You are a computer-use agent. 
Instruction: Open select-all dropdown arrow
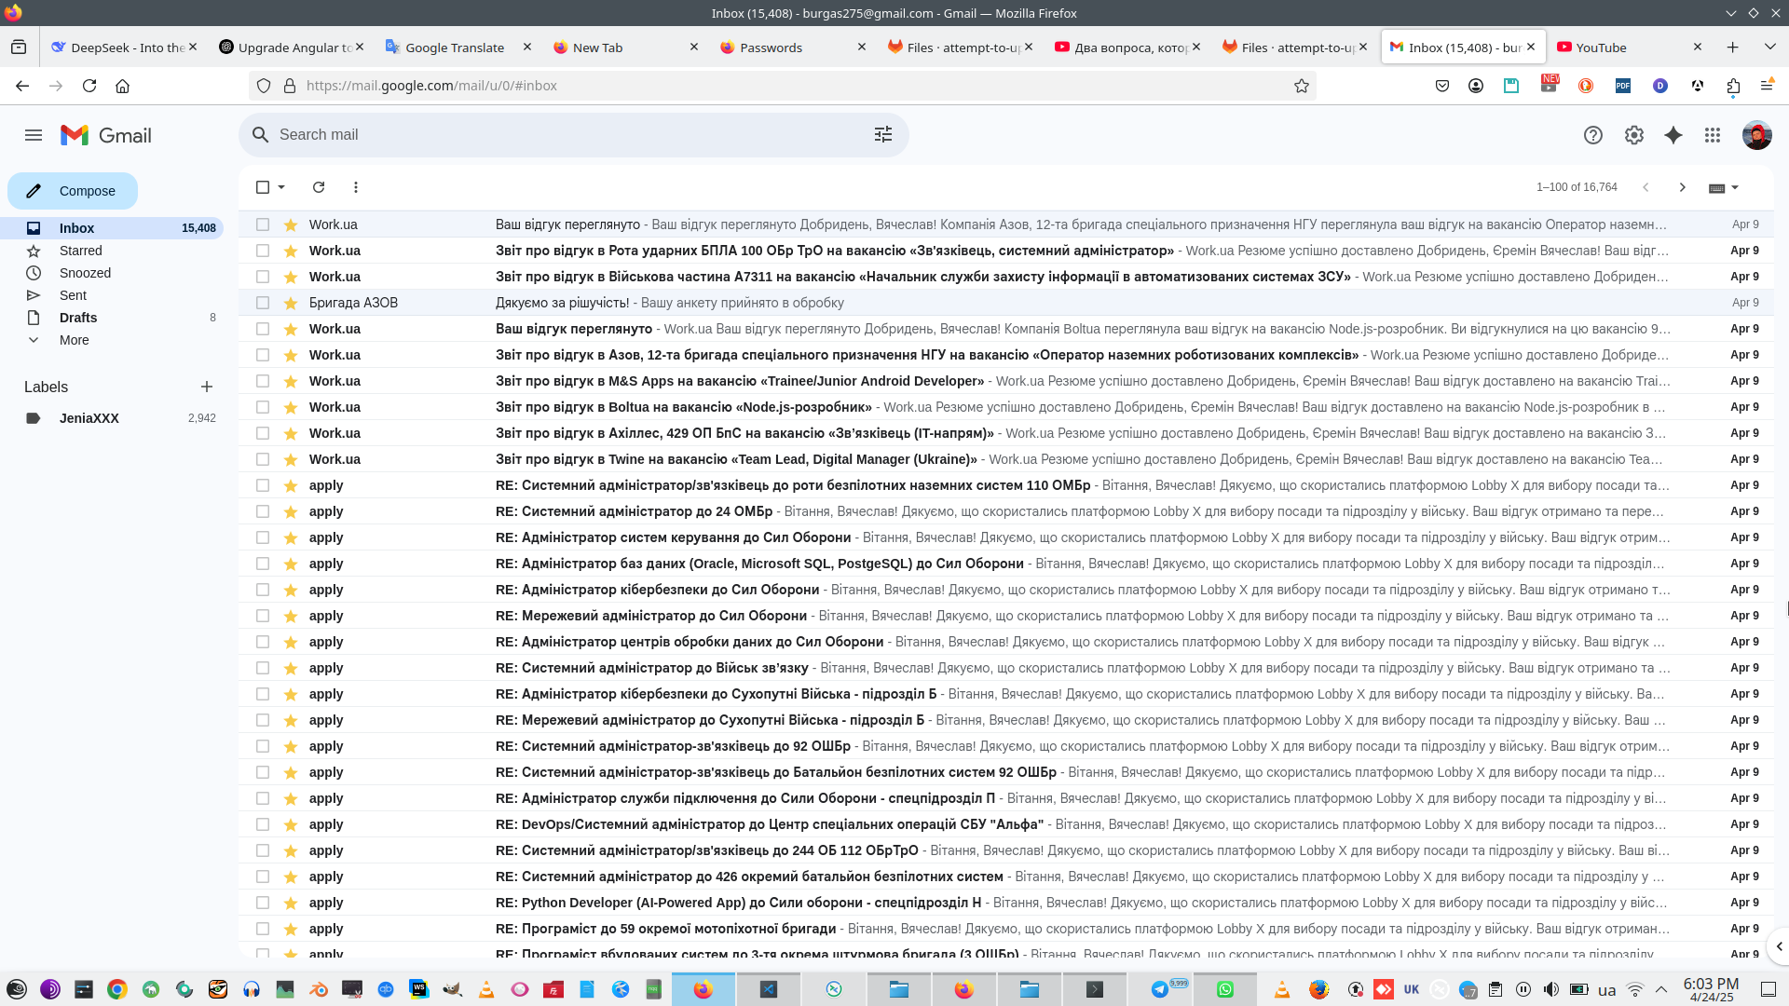[x=281, y=187]
